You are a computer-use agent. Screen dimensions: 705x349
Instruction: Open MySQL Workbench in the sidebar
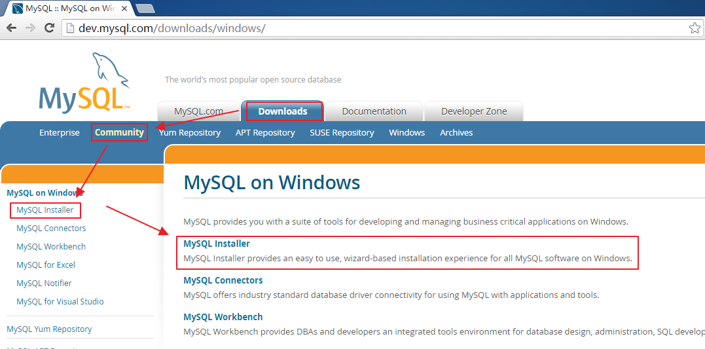[51, 246]
